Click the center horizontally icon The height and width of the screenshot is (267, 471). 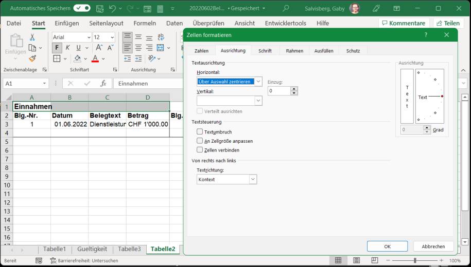tap(138, 48)
